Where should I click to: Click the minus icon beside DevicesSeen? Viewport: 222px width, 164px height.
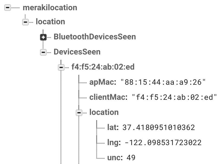(x=43, y=52)
